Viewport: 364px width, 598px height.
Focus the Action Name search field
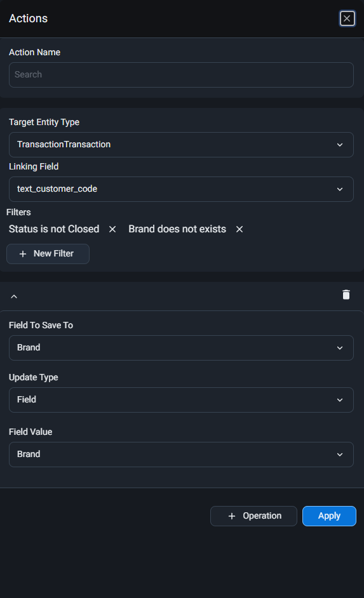(x=181, y=75)
